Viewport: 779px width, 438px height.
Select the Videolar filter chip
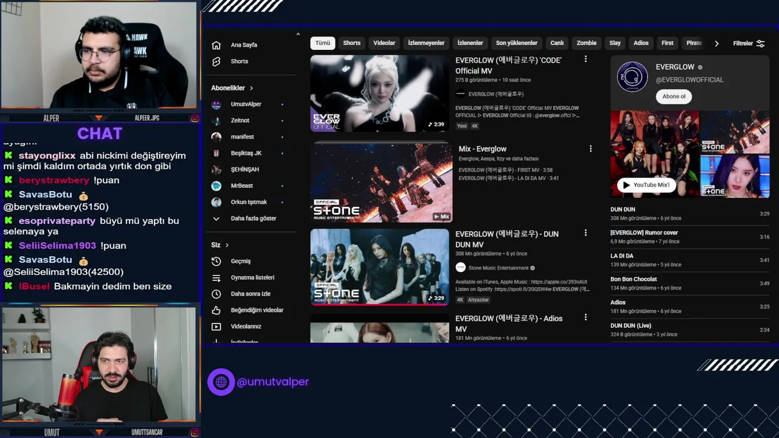click(384, 43)
